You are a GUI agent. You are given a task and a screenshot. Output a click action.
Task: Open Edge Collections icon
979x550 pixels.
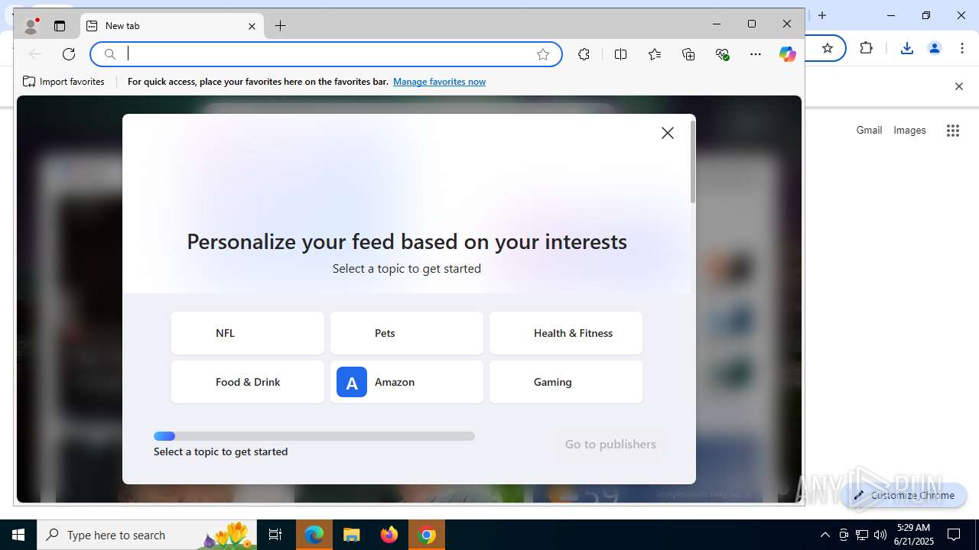(688, 53)
